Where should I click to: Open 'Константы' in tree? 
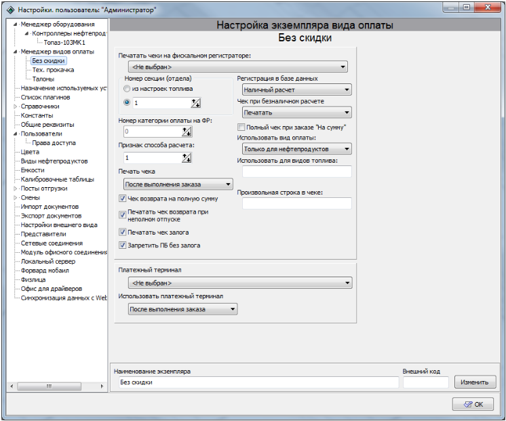[x=37, y=115]
